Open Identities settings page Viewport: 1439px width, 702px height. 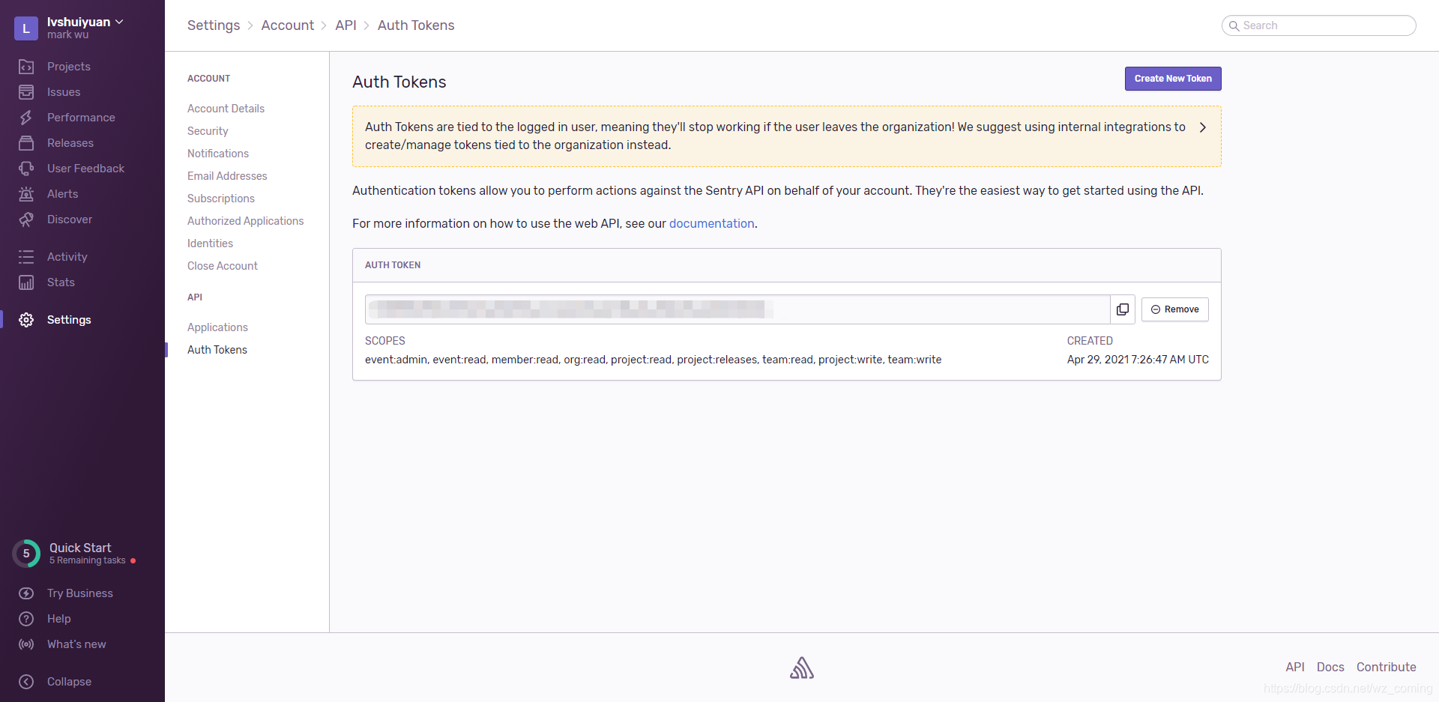click(x=210, y=243)
